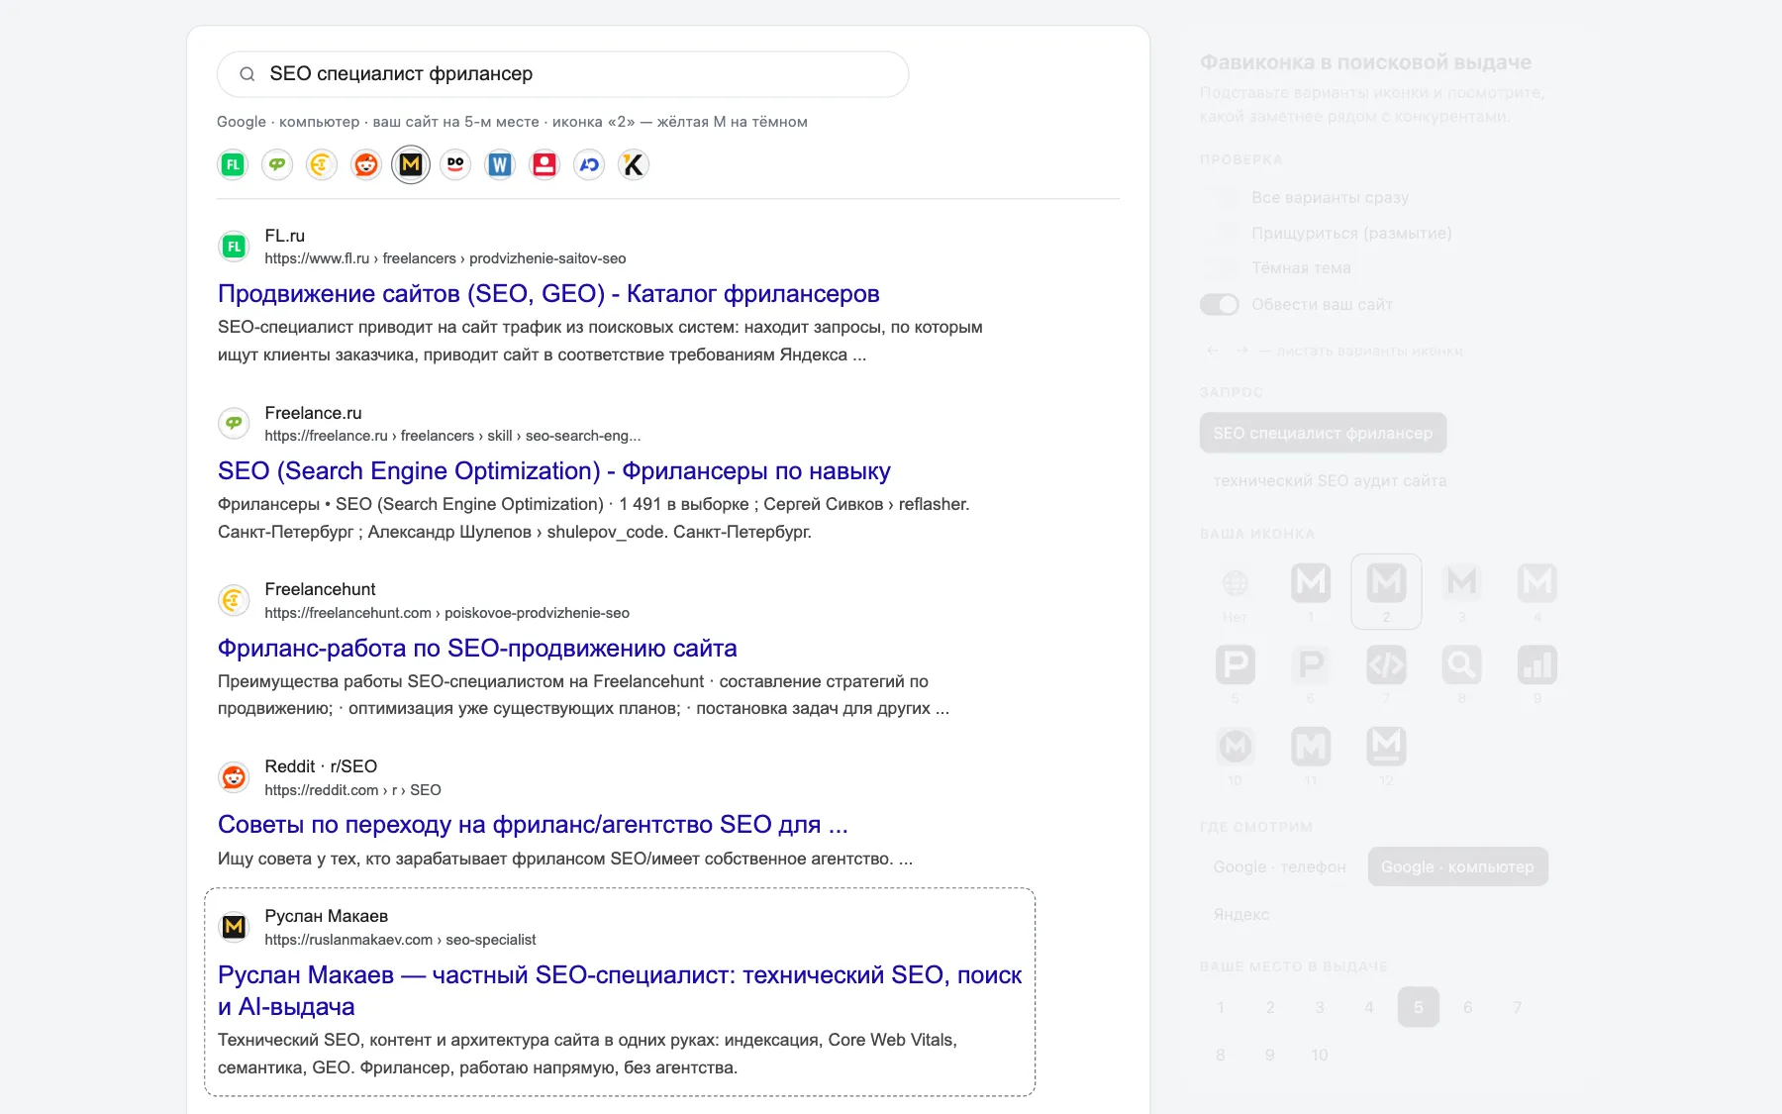Choose icon variant 12 with underlined M

coord(1386,757)
